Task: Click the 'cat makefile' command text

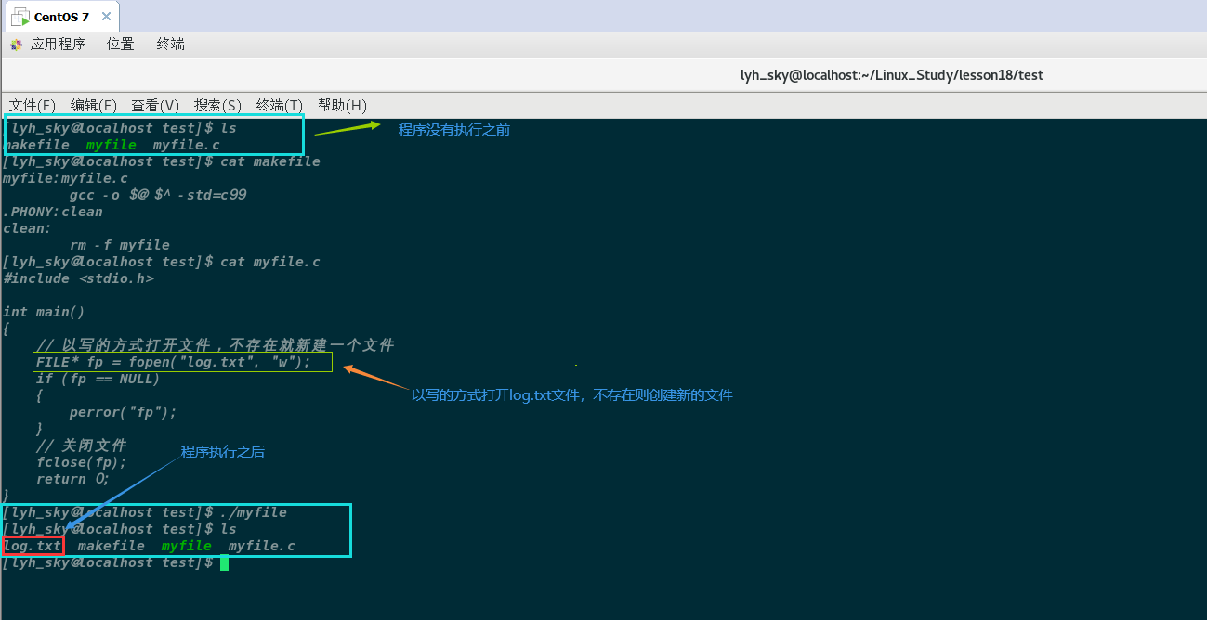Action: click(270, 161)
